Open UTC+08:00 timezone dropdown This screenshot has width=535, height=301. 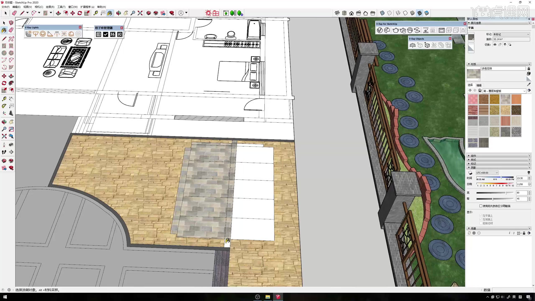click(x=487, y=173)
